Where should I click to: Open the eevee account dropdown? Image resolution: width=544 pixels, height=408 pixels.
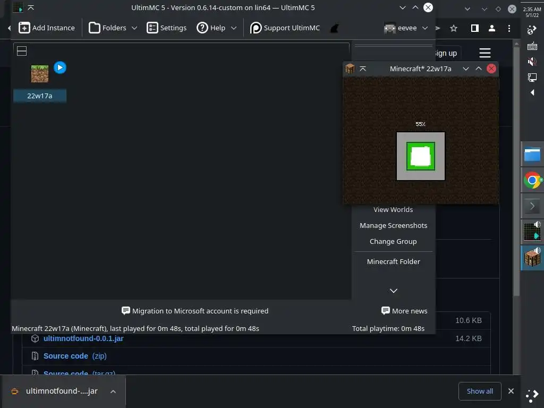405,28
